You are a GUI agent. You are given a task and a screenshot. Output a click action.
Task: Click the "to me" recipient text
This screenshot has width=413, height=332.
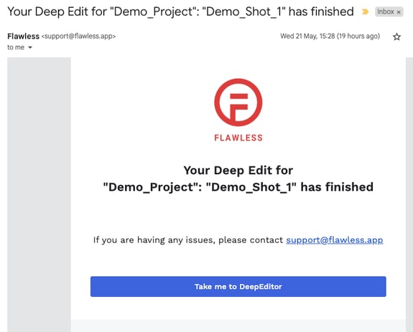[x=16, y=47]
